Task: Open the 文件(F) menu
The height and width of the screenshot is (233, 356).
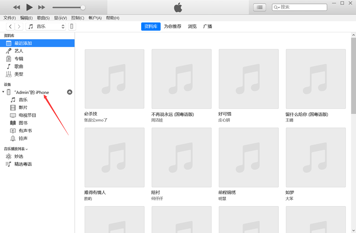Action: [9, 18]
